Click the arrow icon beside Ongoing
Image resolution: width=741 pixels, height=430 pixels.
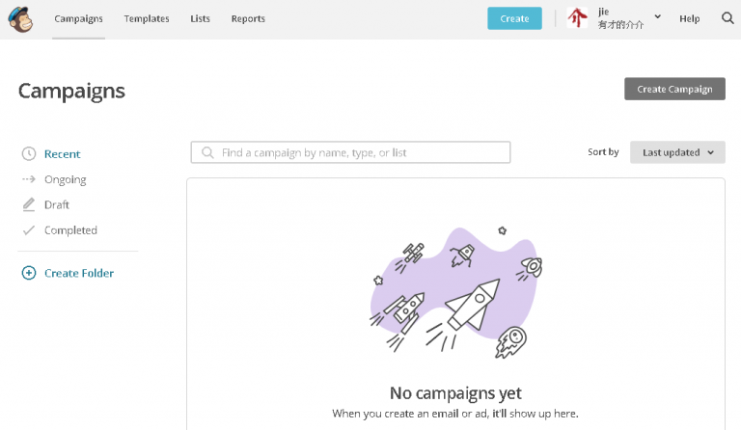tap(29, 179)
